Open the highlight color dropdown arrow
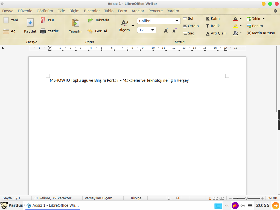The height and width of the screenshot is (210, 280). 241,26
